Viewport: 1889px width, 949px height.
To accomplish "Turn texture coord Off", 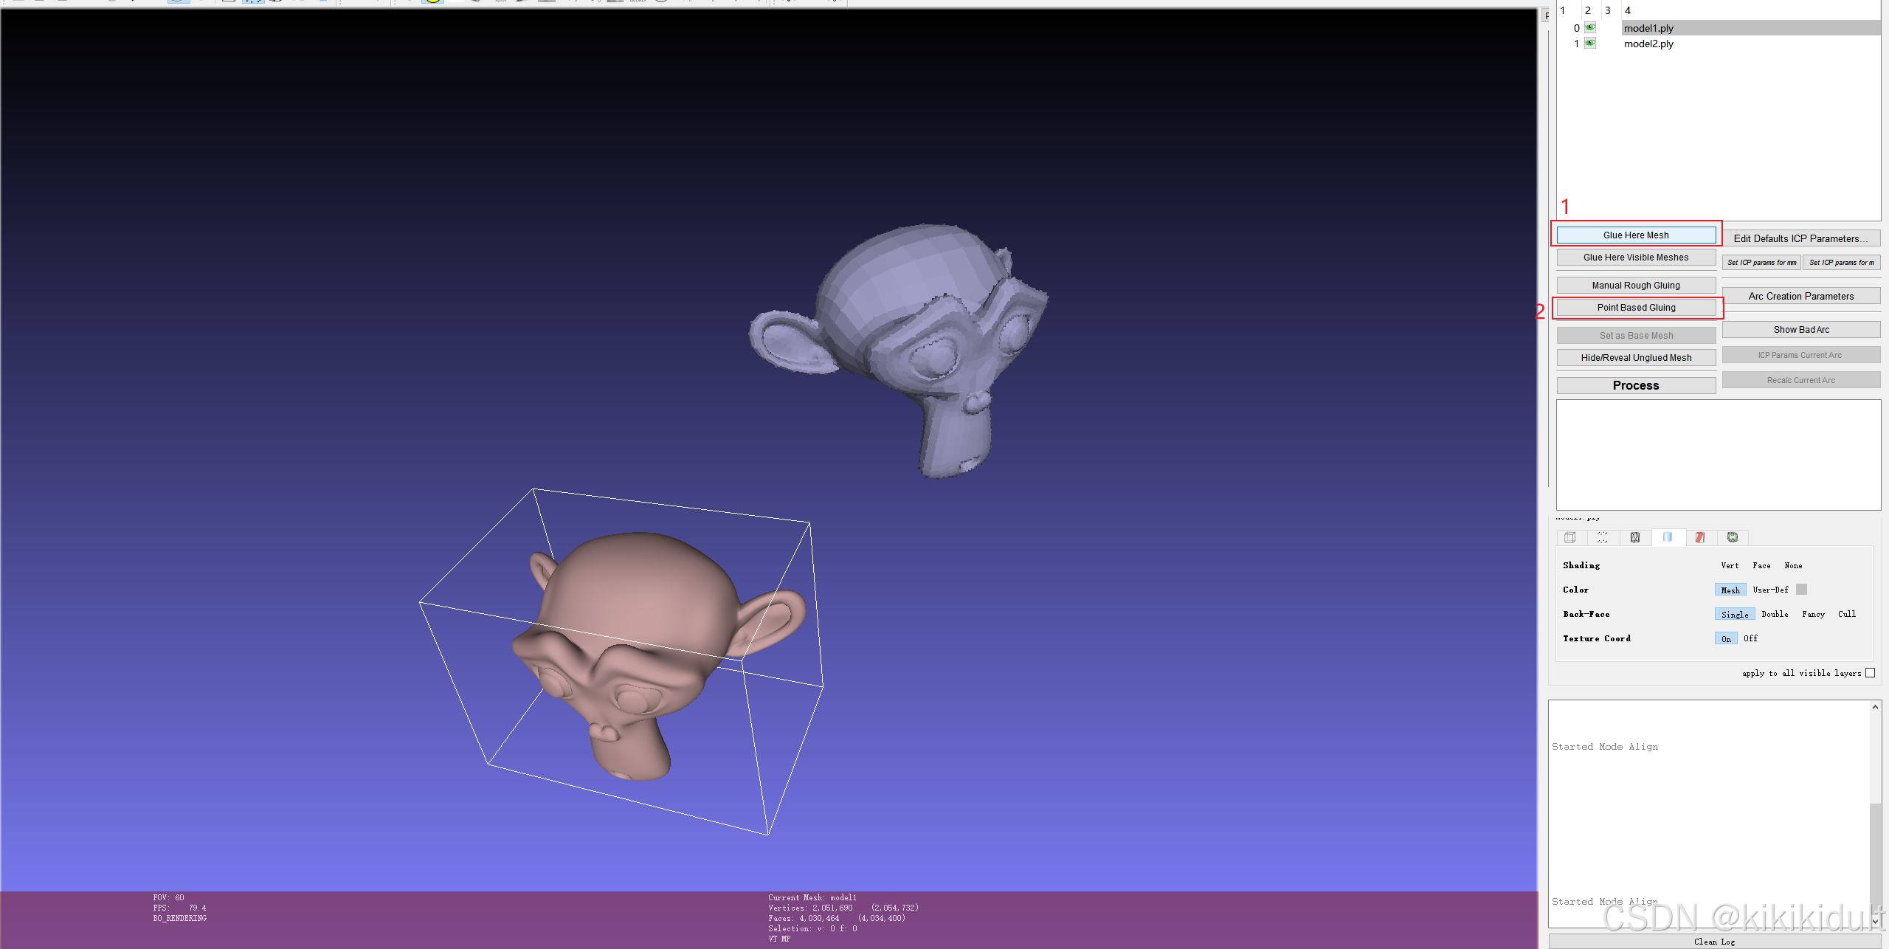I will (1750, 638).
